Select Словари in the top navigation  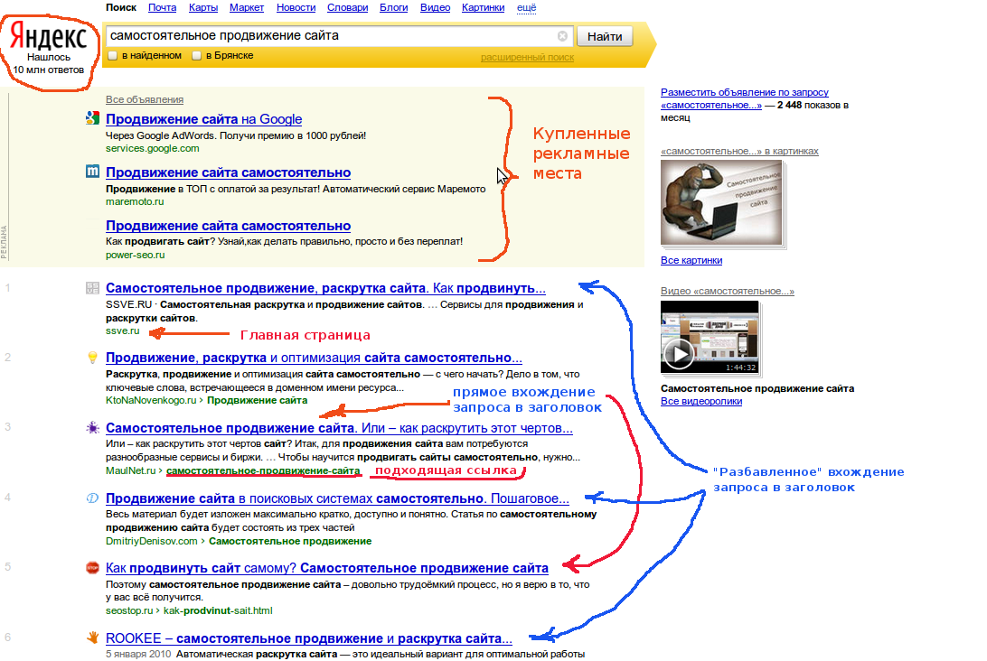[x=347, y=7]
